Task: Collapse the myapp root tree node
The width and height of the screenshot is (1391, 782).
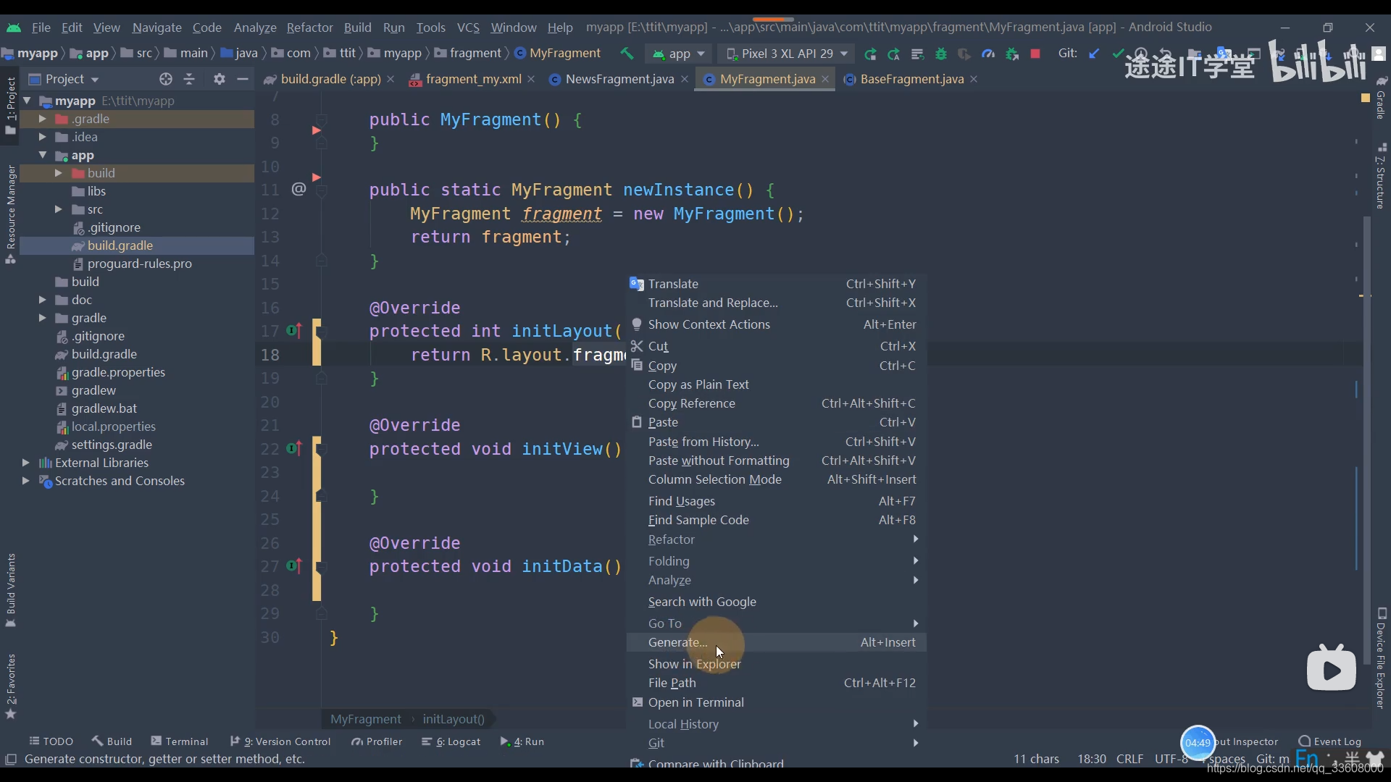Action: [27, 101]
